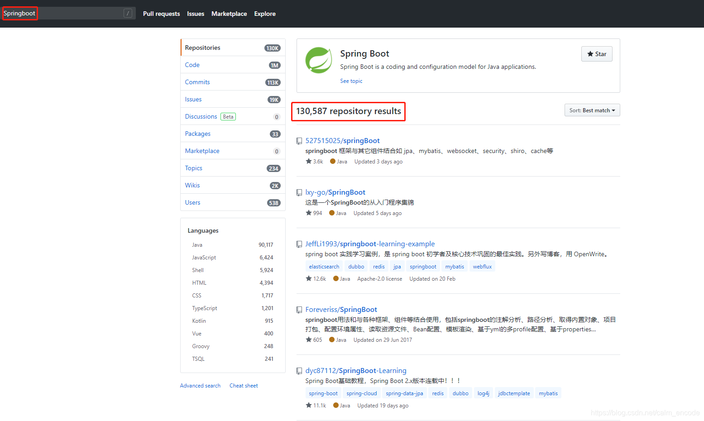Filter results by Shell language

click(233, 270)
